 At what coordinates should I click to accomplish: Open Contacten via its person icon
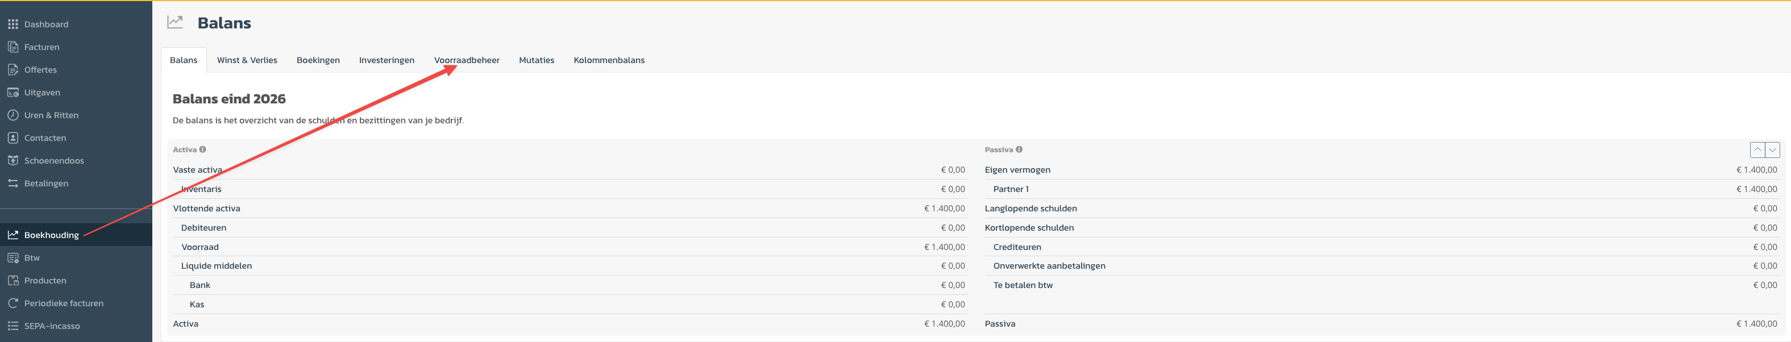pos(13,137)
